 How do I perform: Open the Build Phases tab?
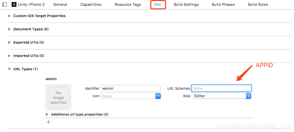pyautogui.click(x=223, y=4)
